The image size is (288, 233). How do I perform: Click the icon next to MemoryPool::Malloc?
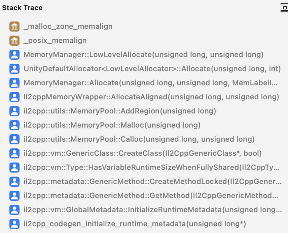[14, 125]
